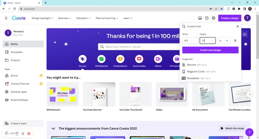
Task: Open the Video design thumbnail
Action: click(x=172, y=94)
